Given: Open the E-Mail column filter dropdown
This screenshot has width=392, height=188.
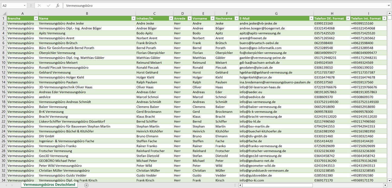Looking at the screenshot, I should pos(311,18).
